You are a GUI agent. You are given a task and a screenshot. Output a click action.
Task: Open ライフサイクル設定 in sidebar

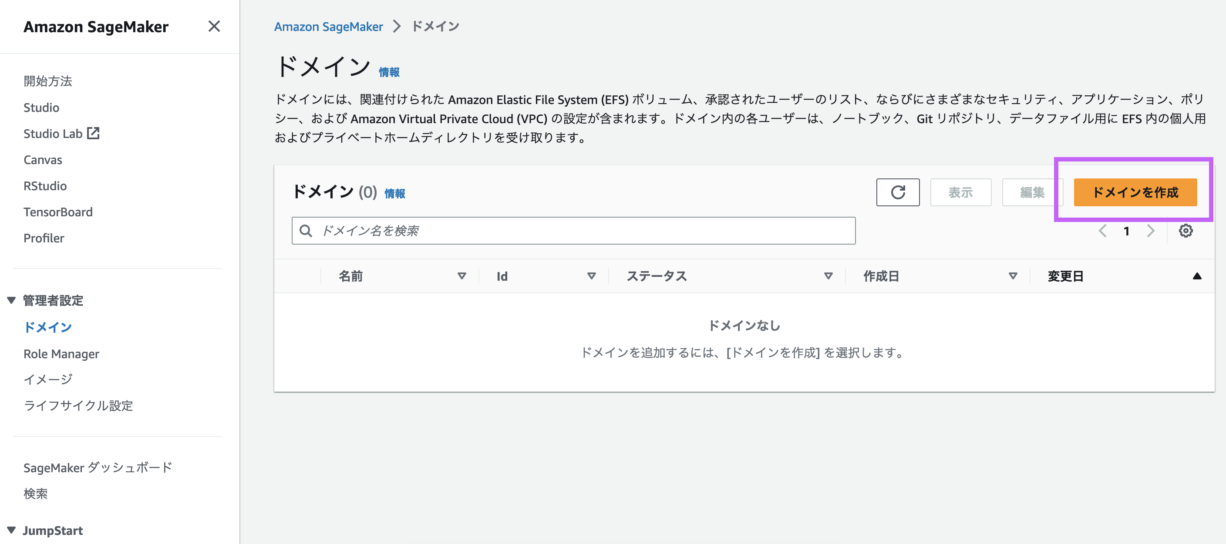point(78,406)
